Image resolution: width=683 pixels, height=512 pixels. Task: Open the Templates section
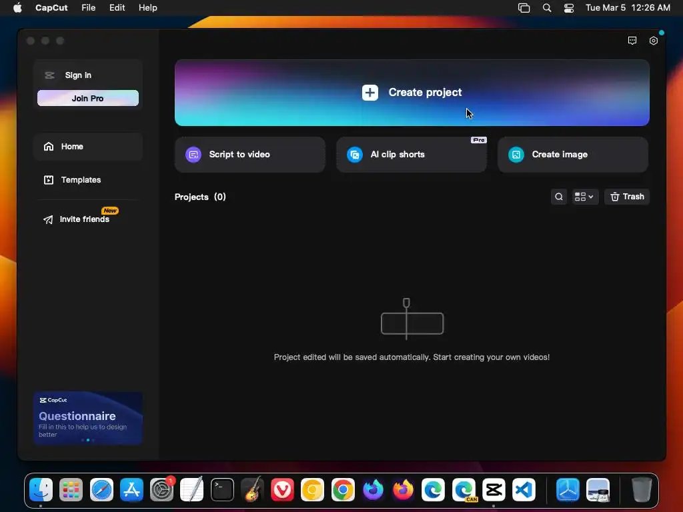point(88,180)
